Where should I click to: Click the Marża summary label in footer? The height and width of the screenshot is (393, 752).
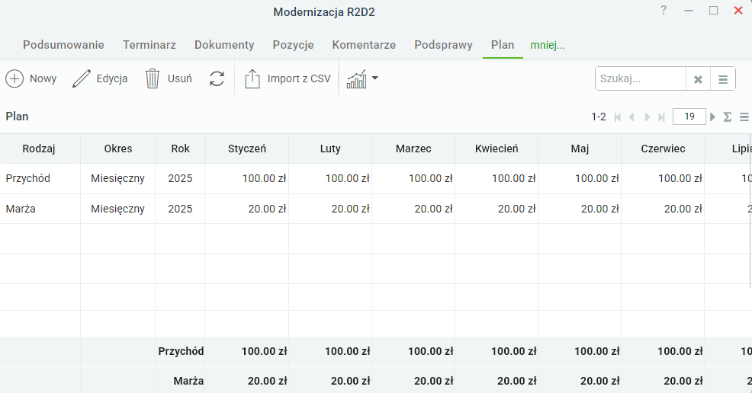[188, 381]
